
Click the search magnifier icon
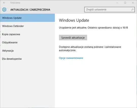(132, 9)
